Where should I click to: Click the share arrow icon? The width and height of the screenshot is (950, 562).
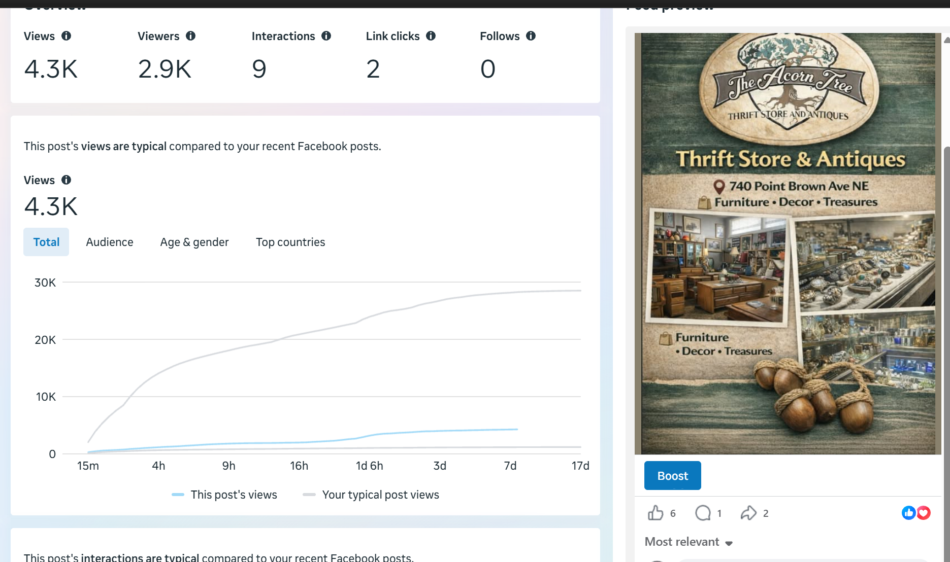point(748,513)
